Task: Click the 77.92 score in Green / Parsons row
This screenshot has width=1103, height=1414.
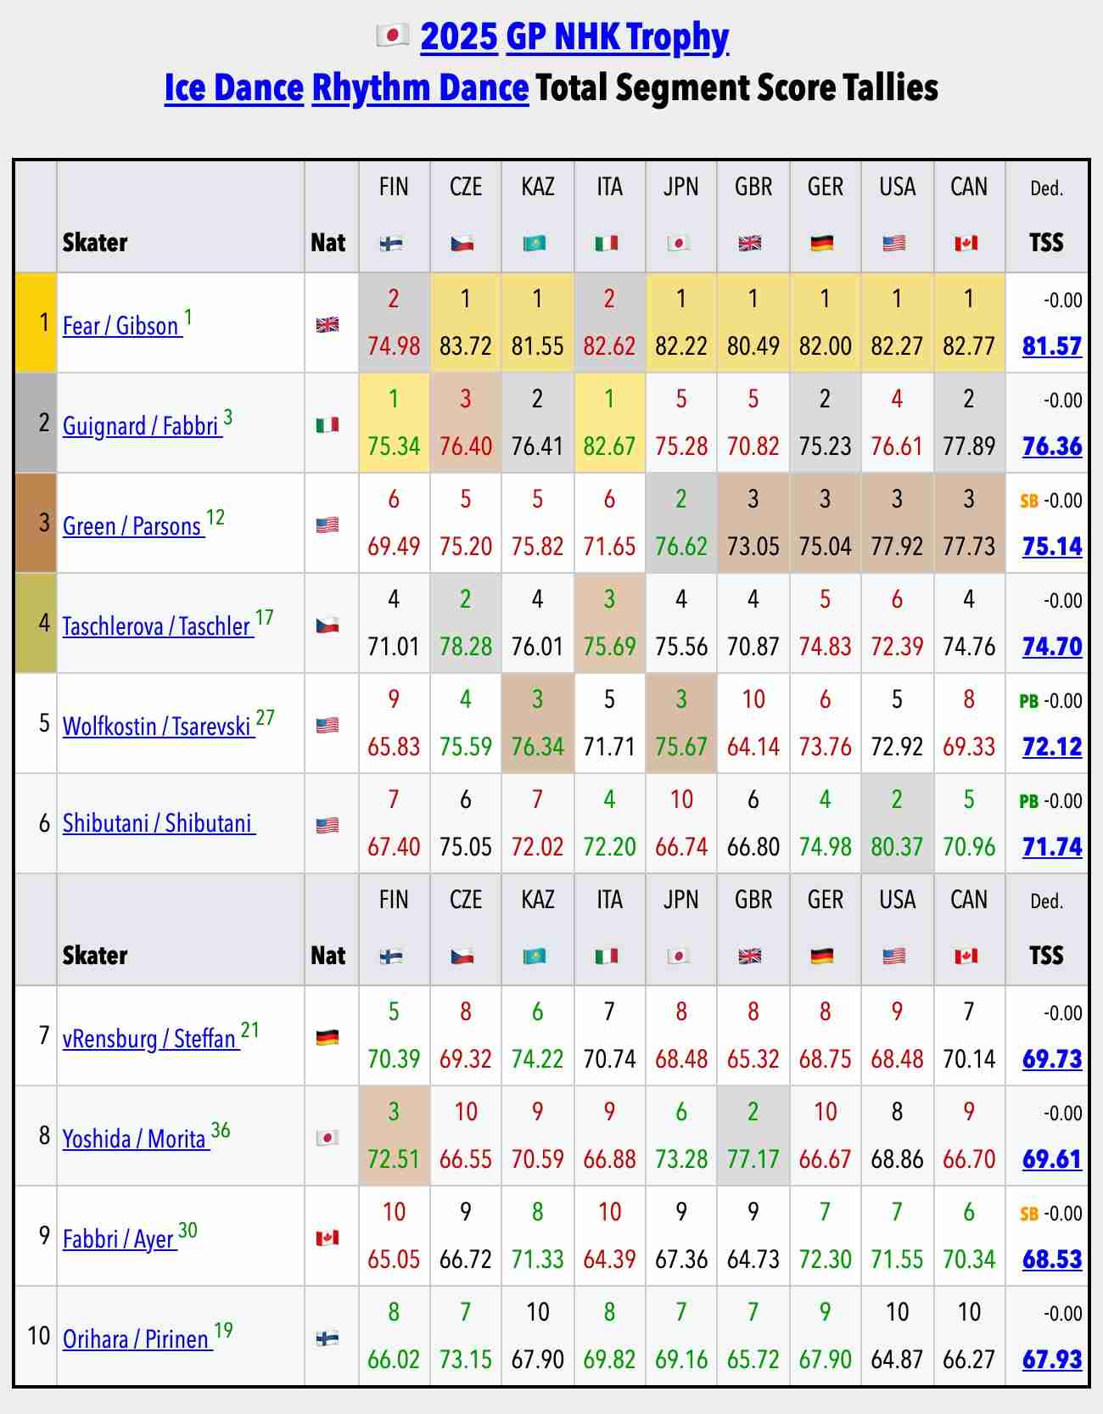Action: tap(897, 547)
